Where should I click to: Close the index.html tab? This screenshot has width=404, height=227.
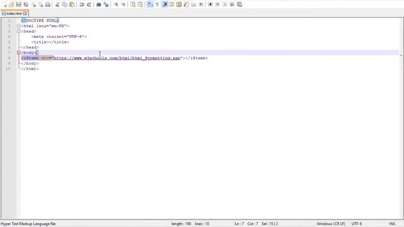(x=25, y=13)
